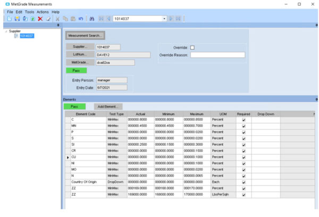Screen dimensions: 319x217
Task: Open the record number dropdown showing 1014037
Action: pos(164,19)
